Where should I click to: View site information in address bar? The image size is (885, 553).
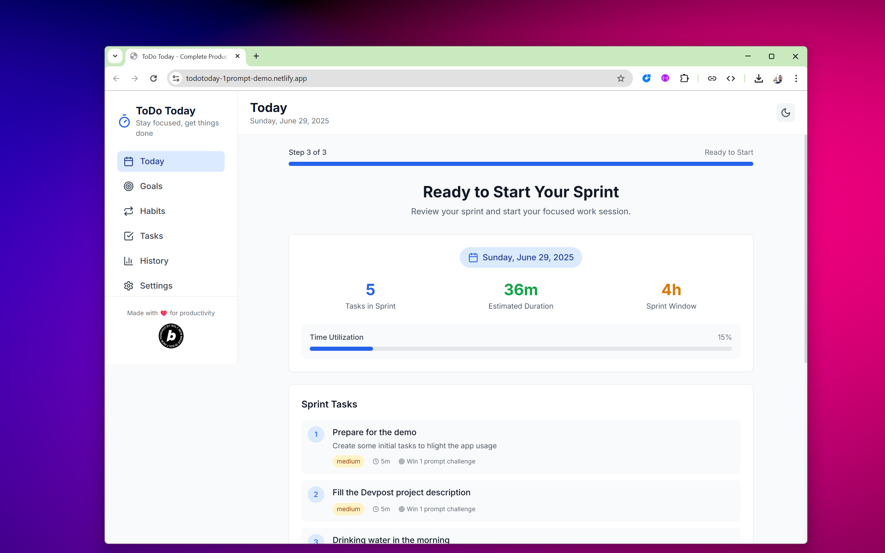pos(176,78)
